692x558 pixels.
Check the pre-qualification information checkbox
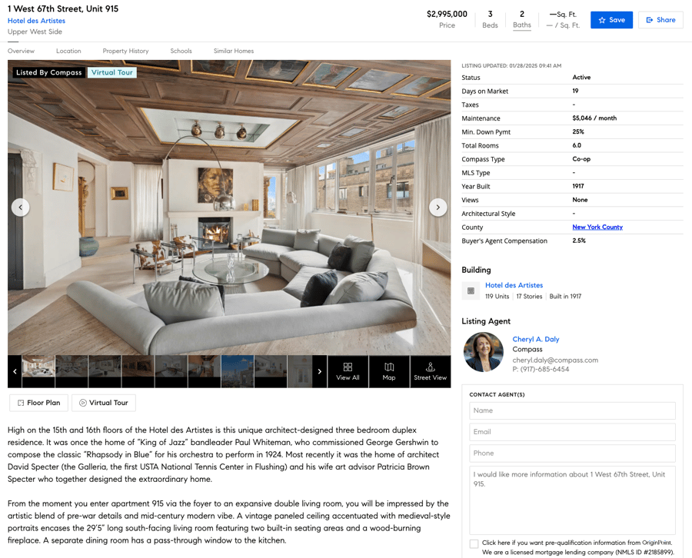coord(474,543)
